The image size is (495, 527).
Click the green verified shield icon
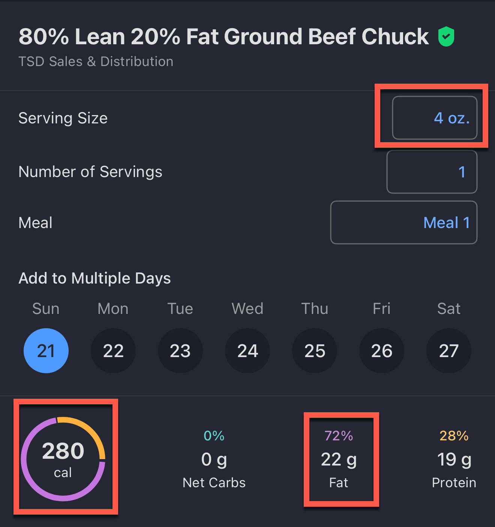[446, 37]
